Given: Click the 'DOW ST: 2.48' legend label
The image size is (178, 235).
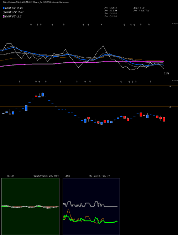Looking at the screenshot, I should tap(14, 8).
